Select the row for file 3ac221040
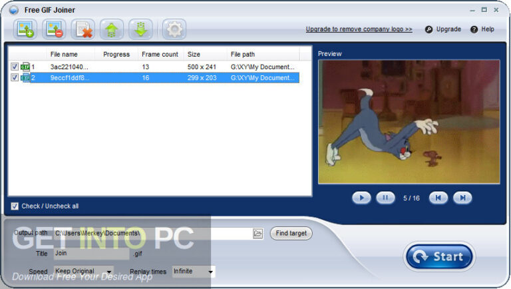The width and height of the screenshot is (511, 289). [x=155, y=67]
